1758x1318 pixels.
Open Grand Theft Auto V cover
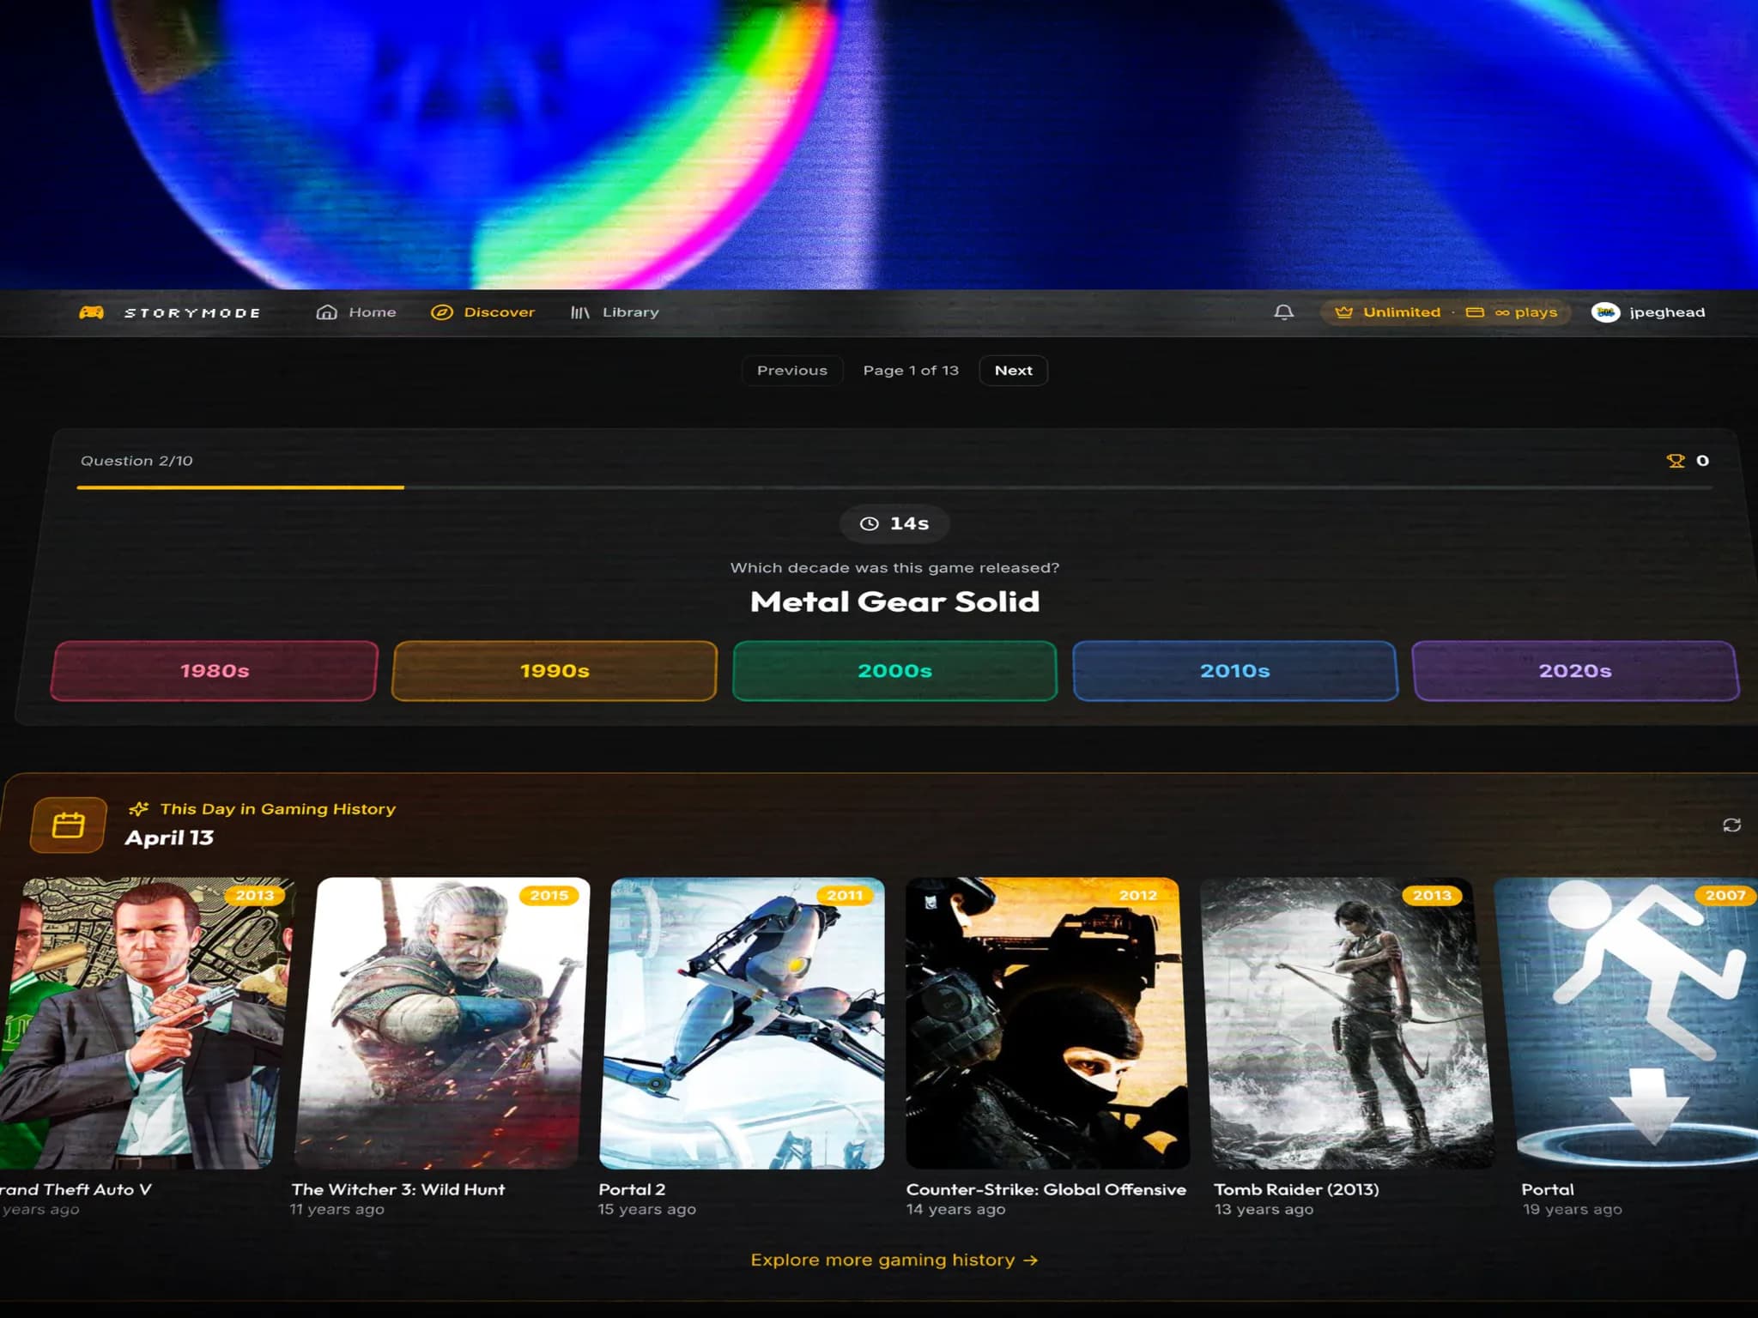145,1023
